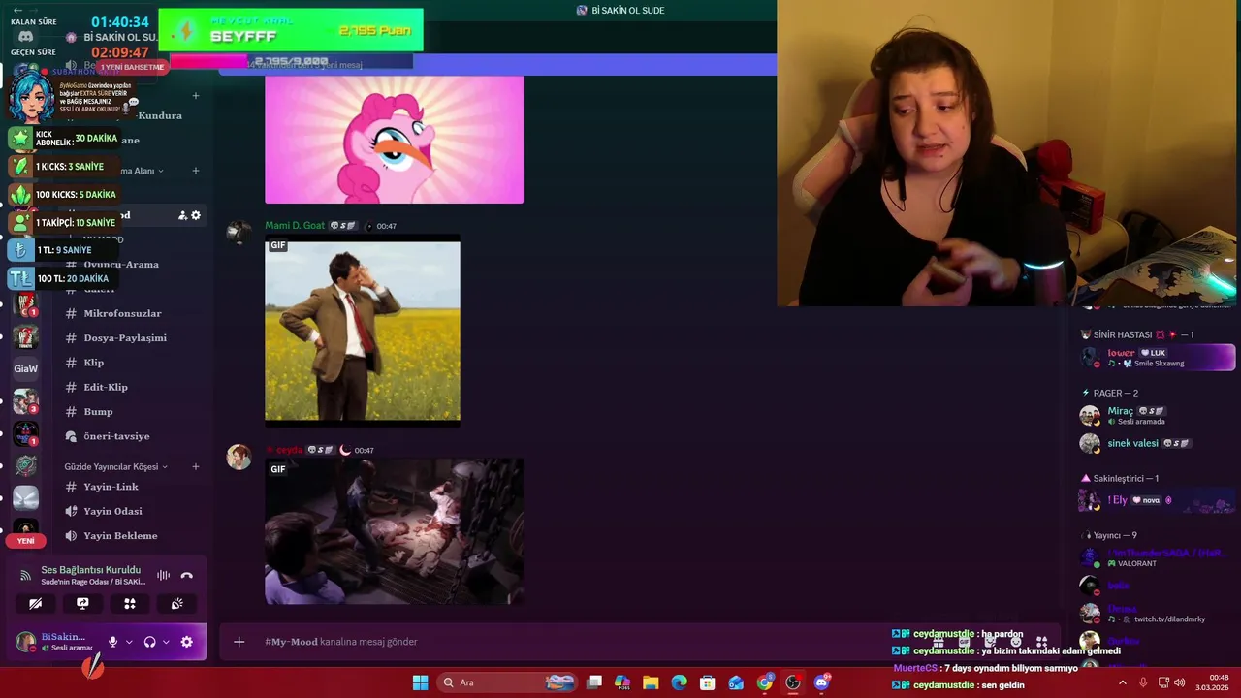Switch to OBS Studio on the taskbar
The height and width of the screenshot is (698, 1241).
point(793,682)
